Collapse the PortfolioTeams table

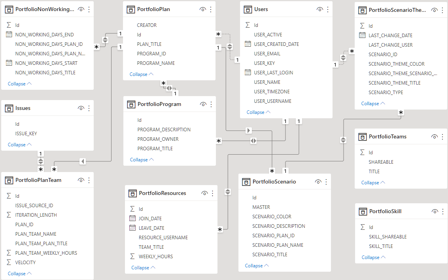click(x=373, y=183)
